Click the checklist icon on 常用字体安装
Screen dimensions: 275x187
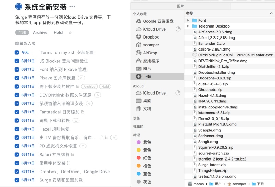[68, 163]
